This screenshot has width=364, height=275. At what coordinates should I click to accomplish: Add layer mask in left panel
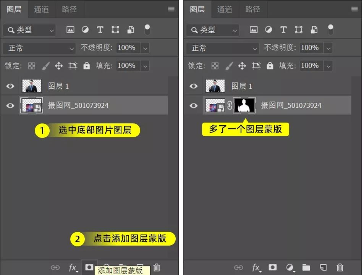click(x=89, y=267)
